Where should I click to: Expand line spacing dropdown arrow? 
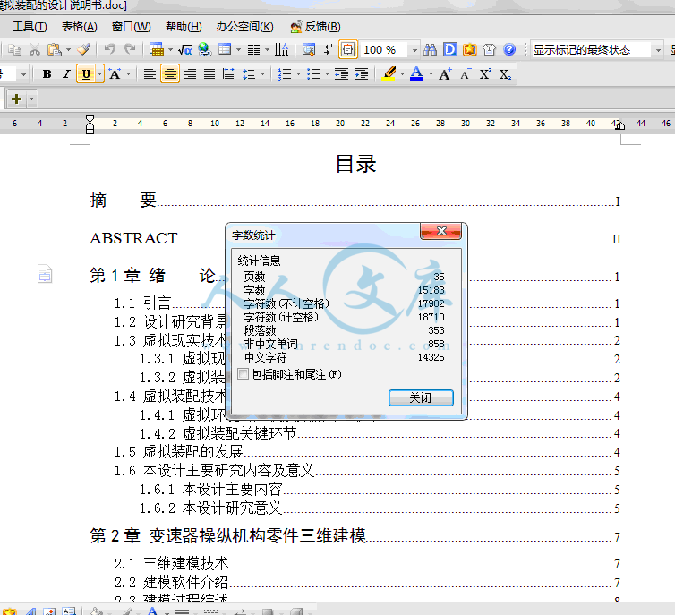[262, 74]
